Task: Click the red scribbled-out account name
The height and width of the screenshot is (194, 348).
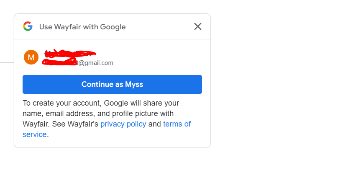Action: [x=70, y=54]
